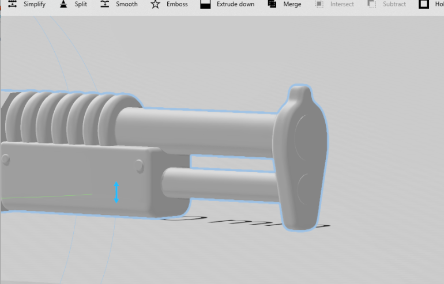Click the round rivet on the block

click(139, 166)
